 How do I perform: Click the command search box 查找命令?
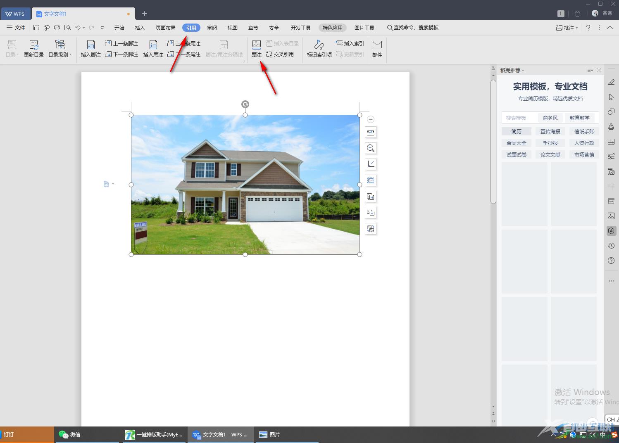(x=412, y=28)
